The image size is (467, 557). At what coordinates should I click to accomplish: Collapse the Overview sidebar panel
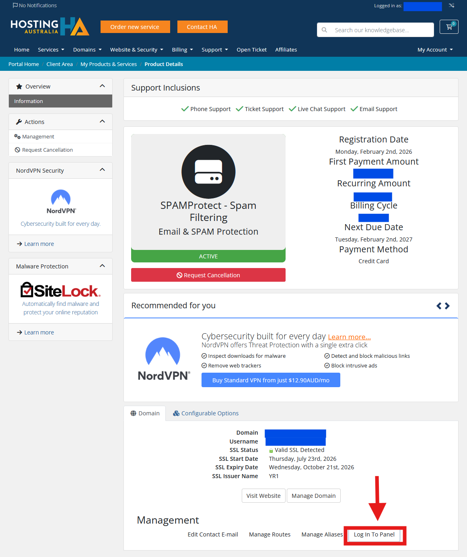click(x=102, y=86)
